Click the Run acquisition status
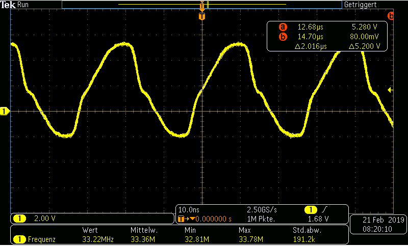The width and height of the screenshot is (408, 246). click(23, 5)
